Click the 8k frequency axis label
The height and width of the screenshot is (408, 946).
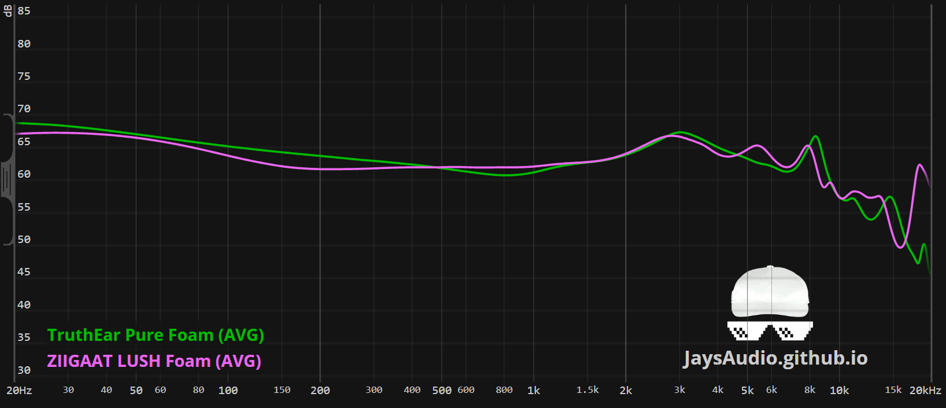[810, 390]
